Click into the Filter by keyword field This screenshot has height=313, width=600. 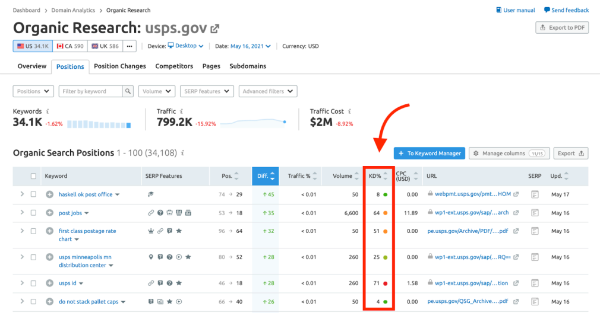pos(91,91)
